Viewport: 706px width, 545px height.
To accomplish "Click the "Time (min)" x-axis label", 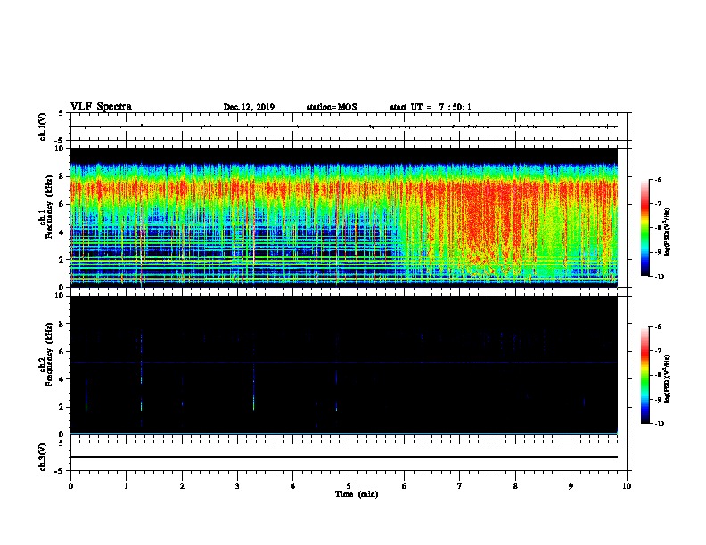I will [357, 494].
